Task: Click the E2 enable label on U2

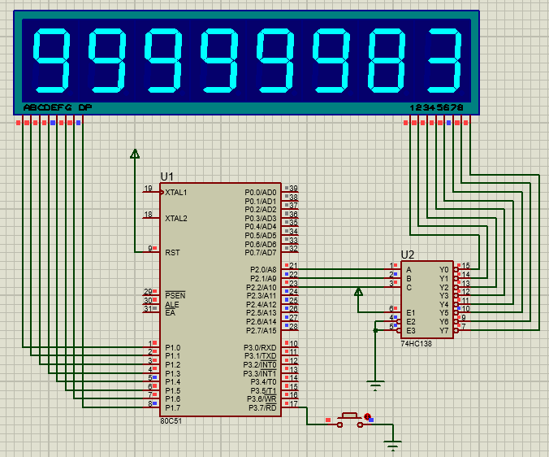Action: coord(411,322)
